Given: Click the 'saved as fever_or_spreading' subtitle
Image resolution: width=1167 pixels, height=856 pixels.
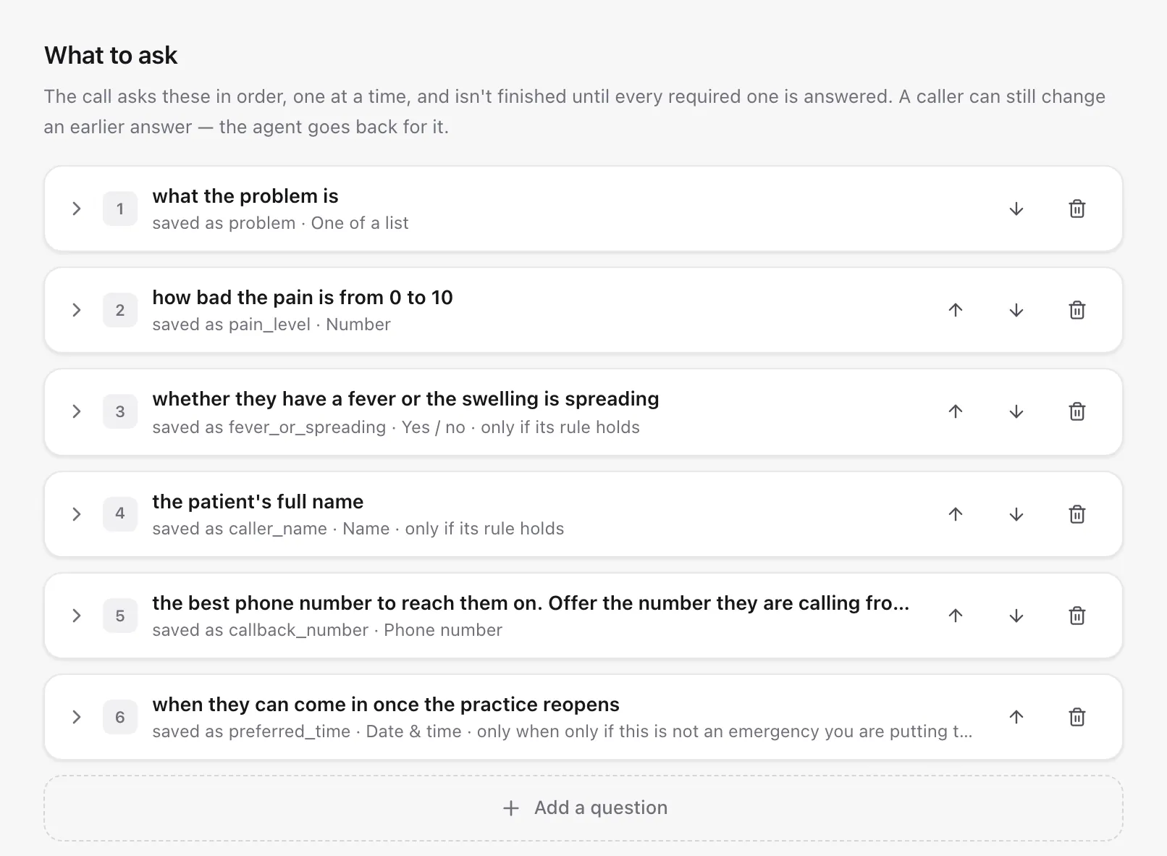Looking at the screenshot, I should pyautogui.click(x=396, y=427).
